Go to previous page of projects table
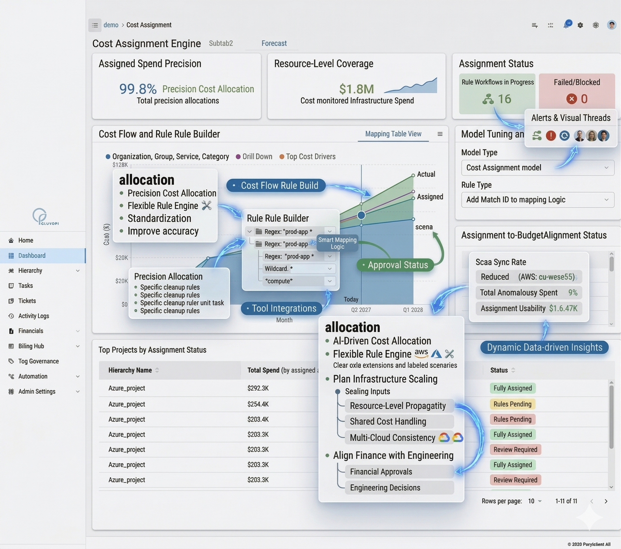This screenshot has width=621, height=549. pos(591,501)
